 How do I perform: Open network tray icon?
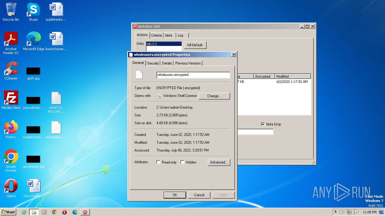point(349,212)
